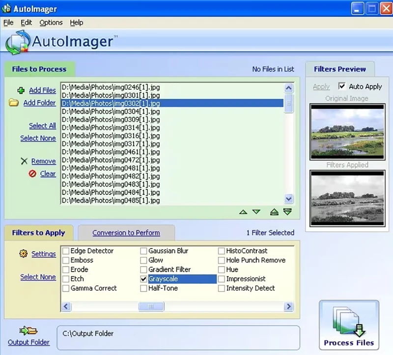The width and height of the screenshot is (393, 355).
Task: Tick the Gradient Filter checkbox
Action: pos(143,270)
